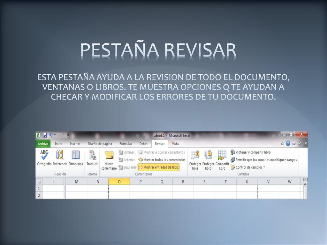
Task: Open the undo history dropdown arrow
Action: 55,135
